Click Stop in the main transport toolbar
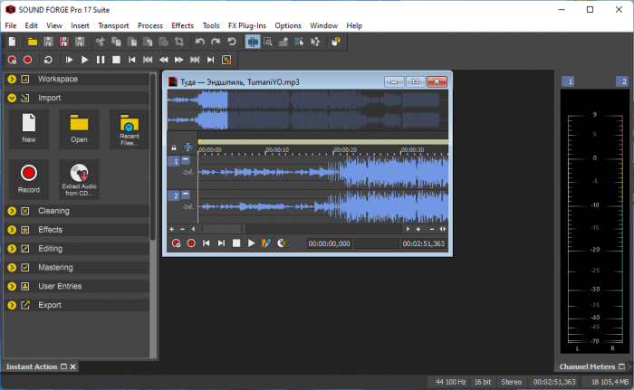Screen dimensions: 634x390 (116, 60)
